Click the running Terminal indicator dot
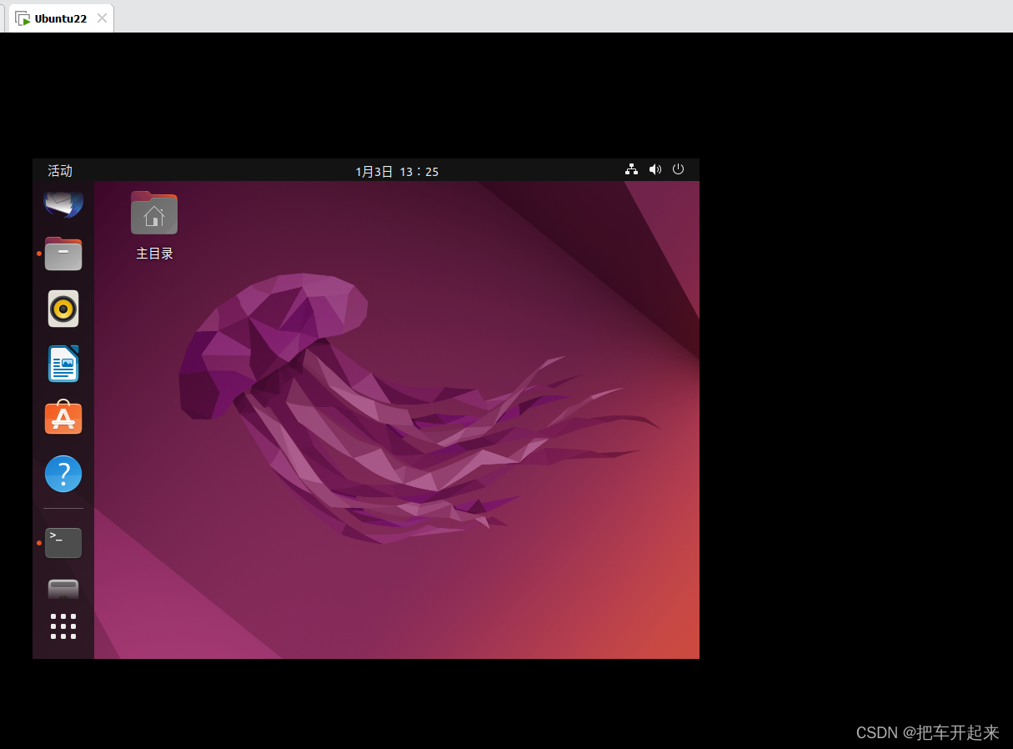1013x749 pixels. [x=38, y=542]
